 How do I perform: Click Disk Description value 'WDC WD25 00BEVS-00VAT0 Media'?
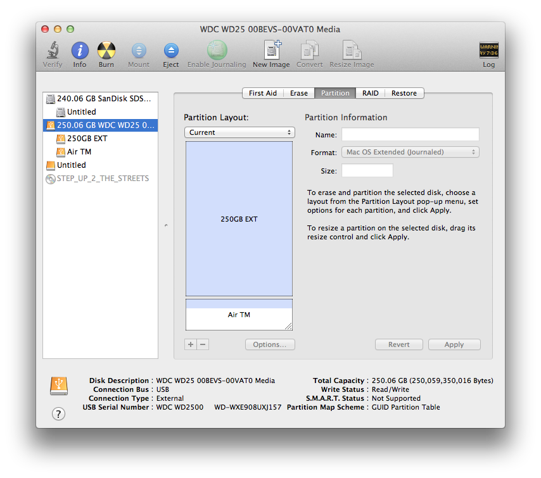click(215, 381)
